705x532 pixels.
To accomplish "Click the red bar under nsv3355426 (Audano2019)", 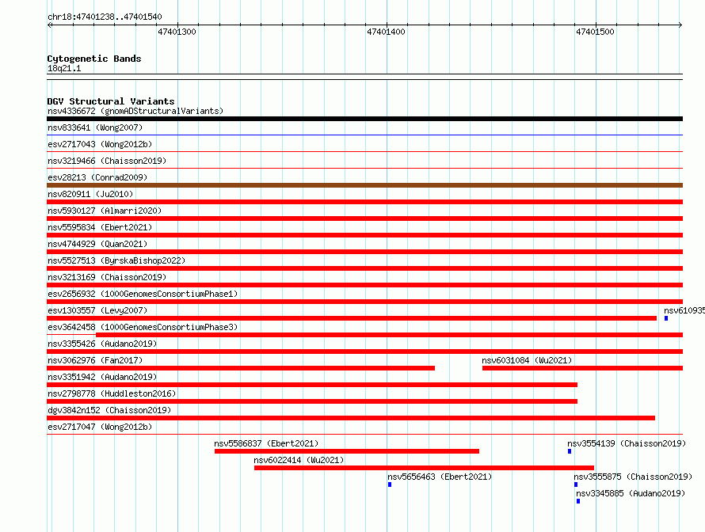I will tap(364, 351).
